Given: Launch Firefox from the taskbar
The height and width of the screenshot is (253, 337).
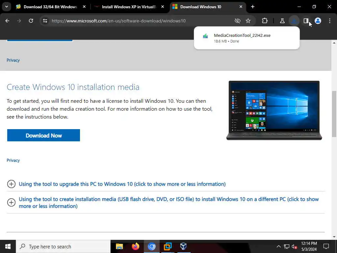Looking at the screenshot, I should point(135,246).
